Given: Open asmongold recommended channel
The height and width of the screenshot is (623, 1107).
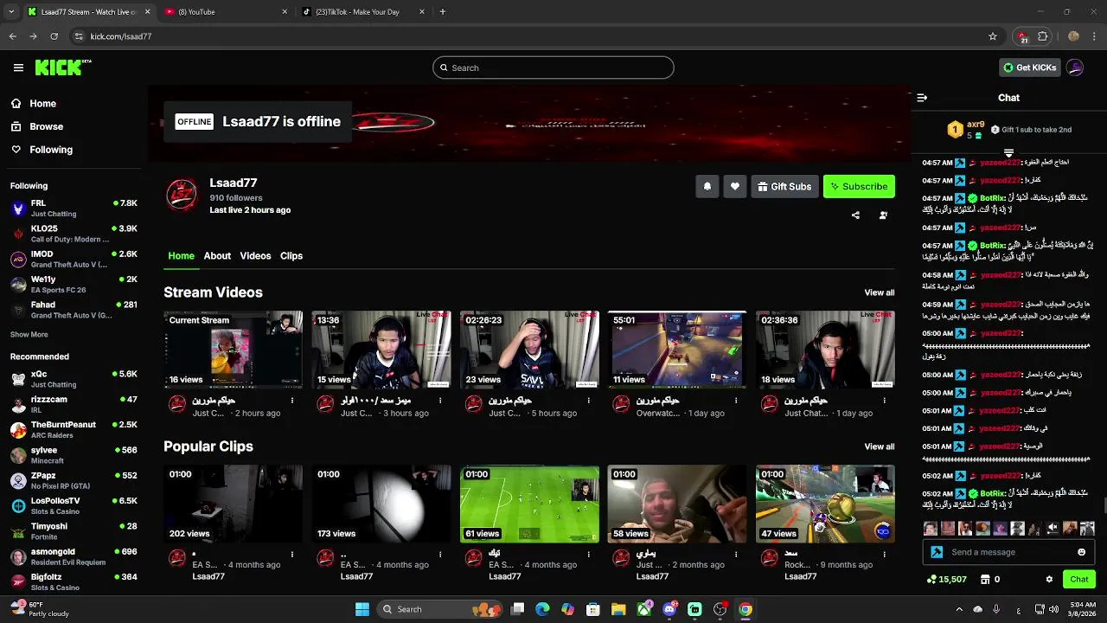Looking at the screenshot, I should pyautogui.click(x=74, y=556).
